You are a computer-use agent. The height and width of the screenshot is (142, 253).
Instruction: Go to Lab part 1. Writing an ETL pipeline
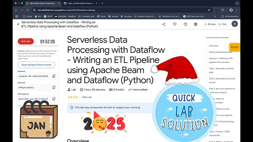[x=221, y=60]
